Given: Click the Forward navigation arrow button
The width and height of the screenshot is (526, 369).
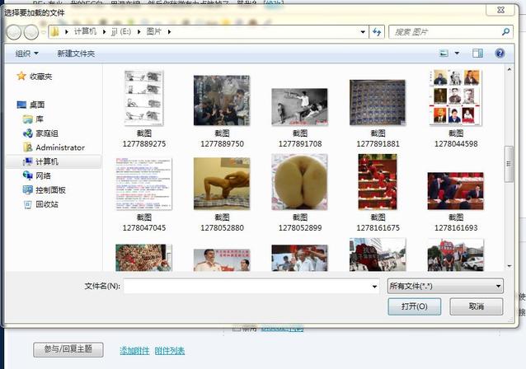Looking at the screenshot, I should 31,32.
